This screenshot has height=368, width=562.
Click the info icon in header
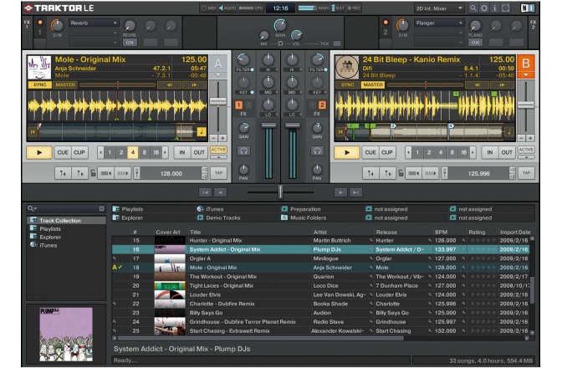494,8
